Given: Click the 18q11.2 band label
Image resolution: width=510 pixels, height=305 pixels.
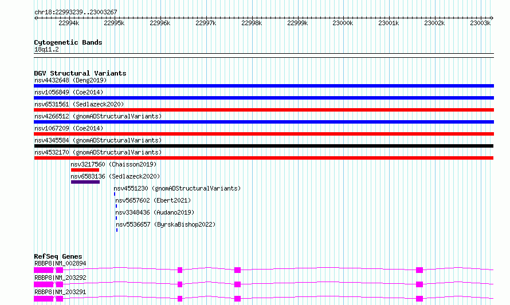Looking at the screenshot, I should pyautogui.click(x=46, y=49).
